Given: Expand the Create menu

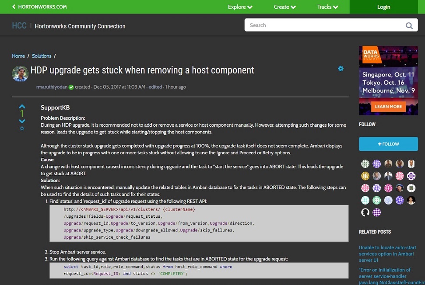Looking at the screenshot, I should pyautogui.click(x=285, y=7).
